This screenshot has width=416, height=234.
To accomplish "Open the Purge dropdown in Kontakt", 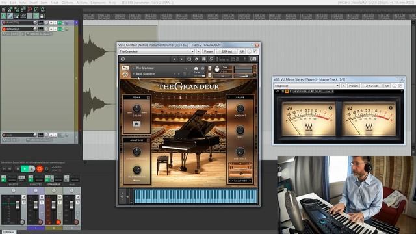I will (196, 72).
